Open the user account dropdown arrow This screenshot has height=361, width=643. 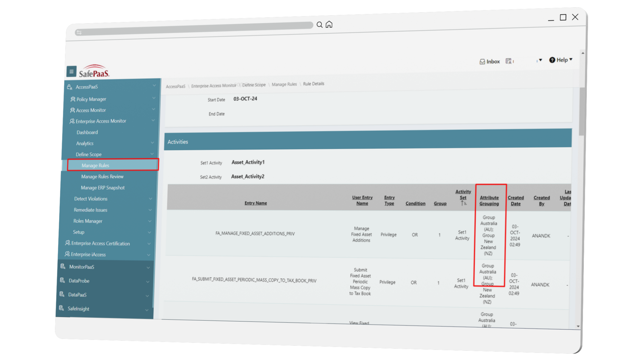click(x=541, y=60)
